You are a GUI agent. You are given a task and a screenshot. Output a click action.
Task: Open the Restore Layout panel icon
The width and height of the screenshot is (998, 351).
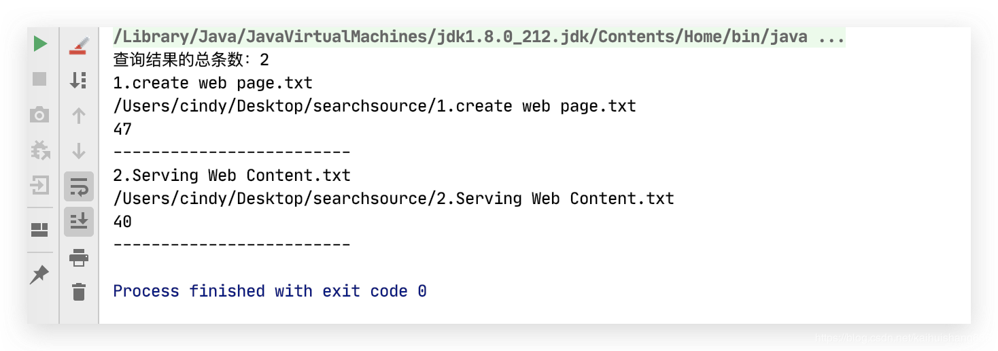(x=40, y=230)
